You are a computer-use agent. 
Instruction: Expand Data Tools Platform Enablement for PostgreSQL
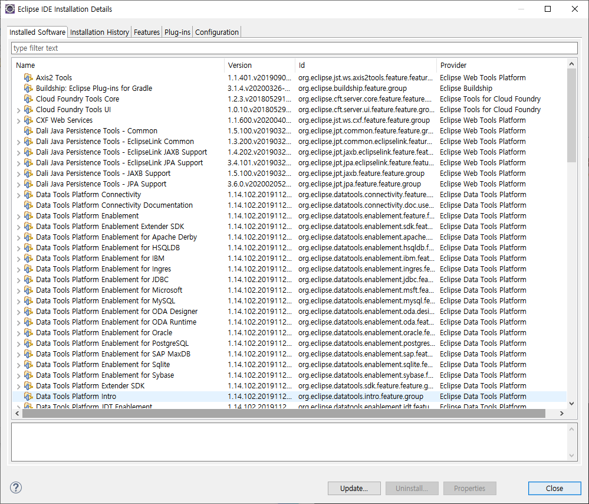[x=18, y=344]
